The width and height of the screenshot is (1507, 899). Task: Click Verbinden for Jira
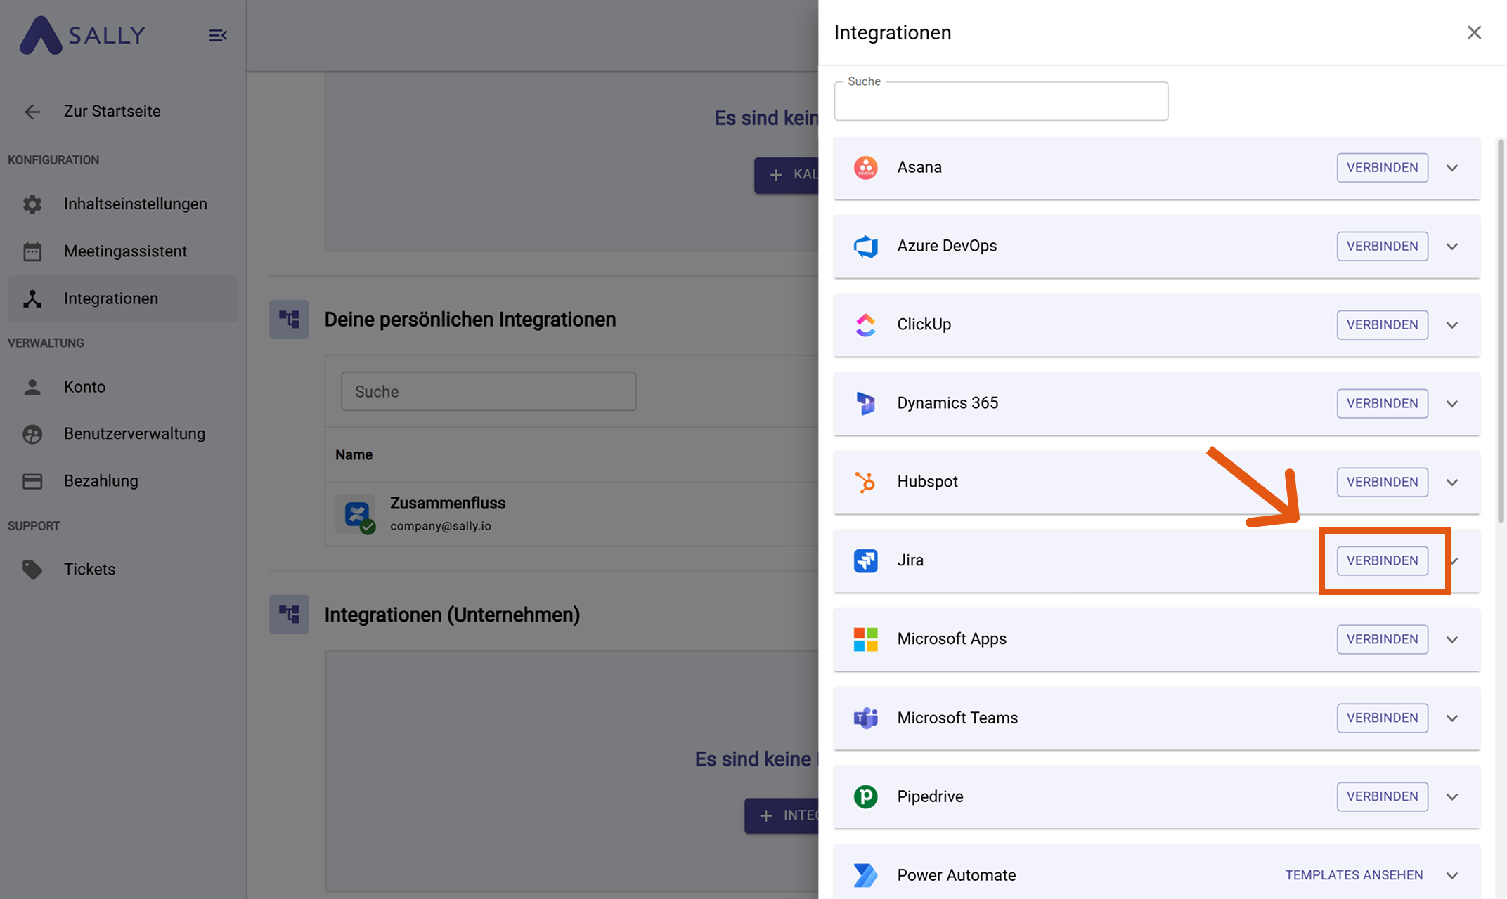(x=1382, y=561)
